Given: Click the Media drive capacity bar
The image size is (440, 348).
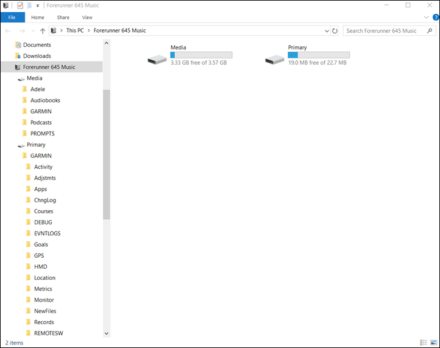Looking at the screenshot, I should (x=201, y=55).
